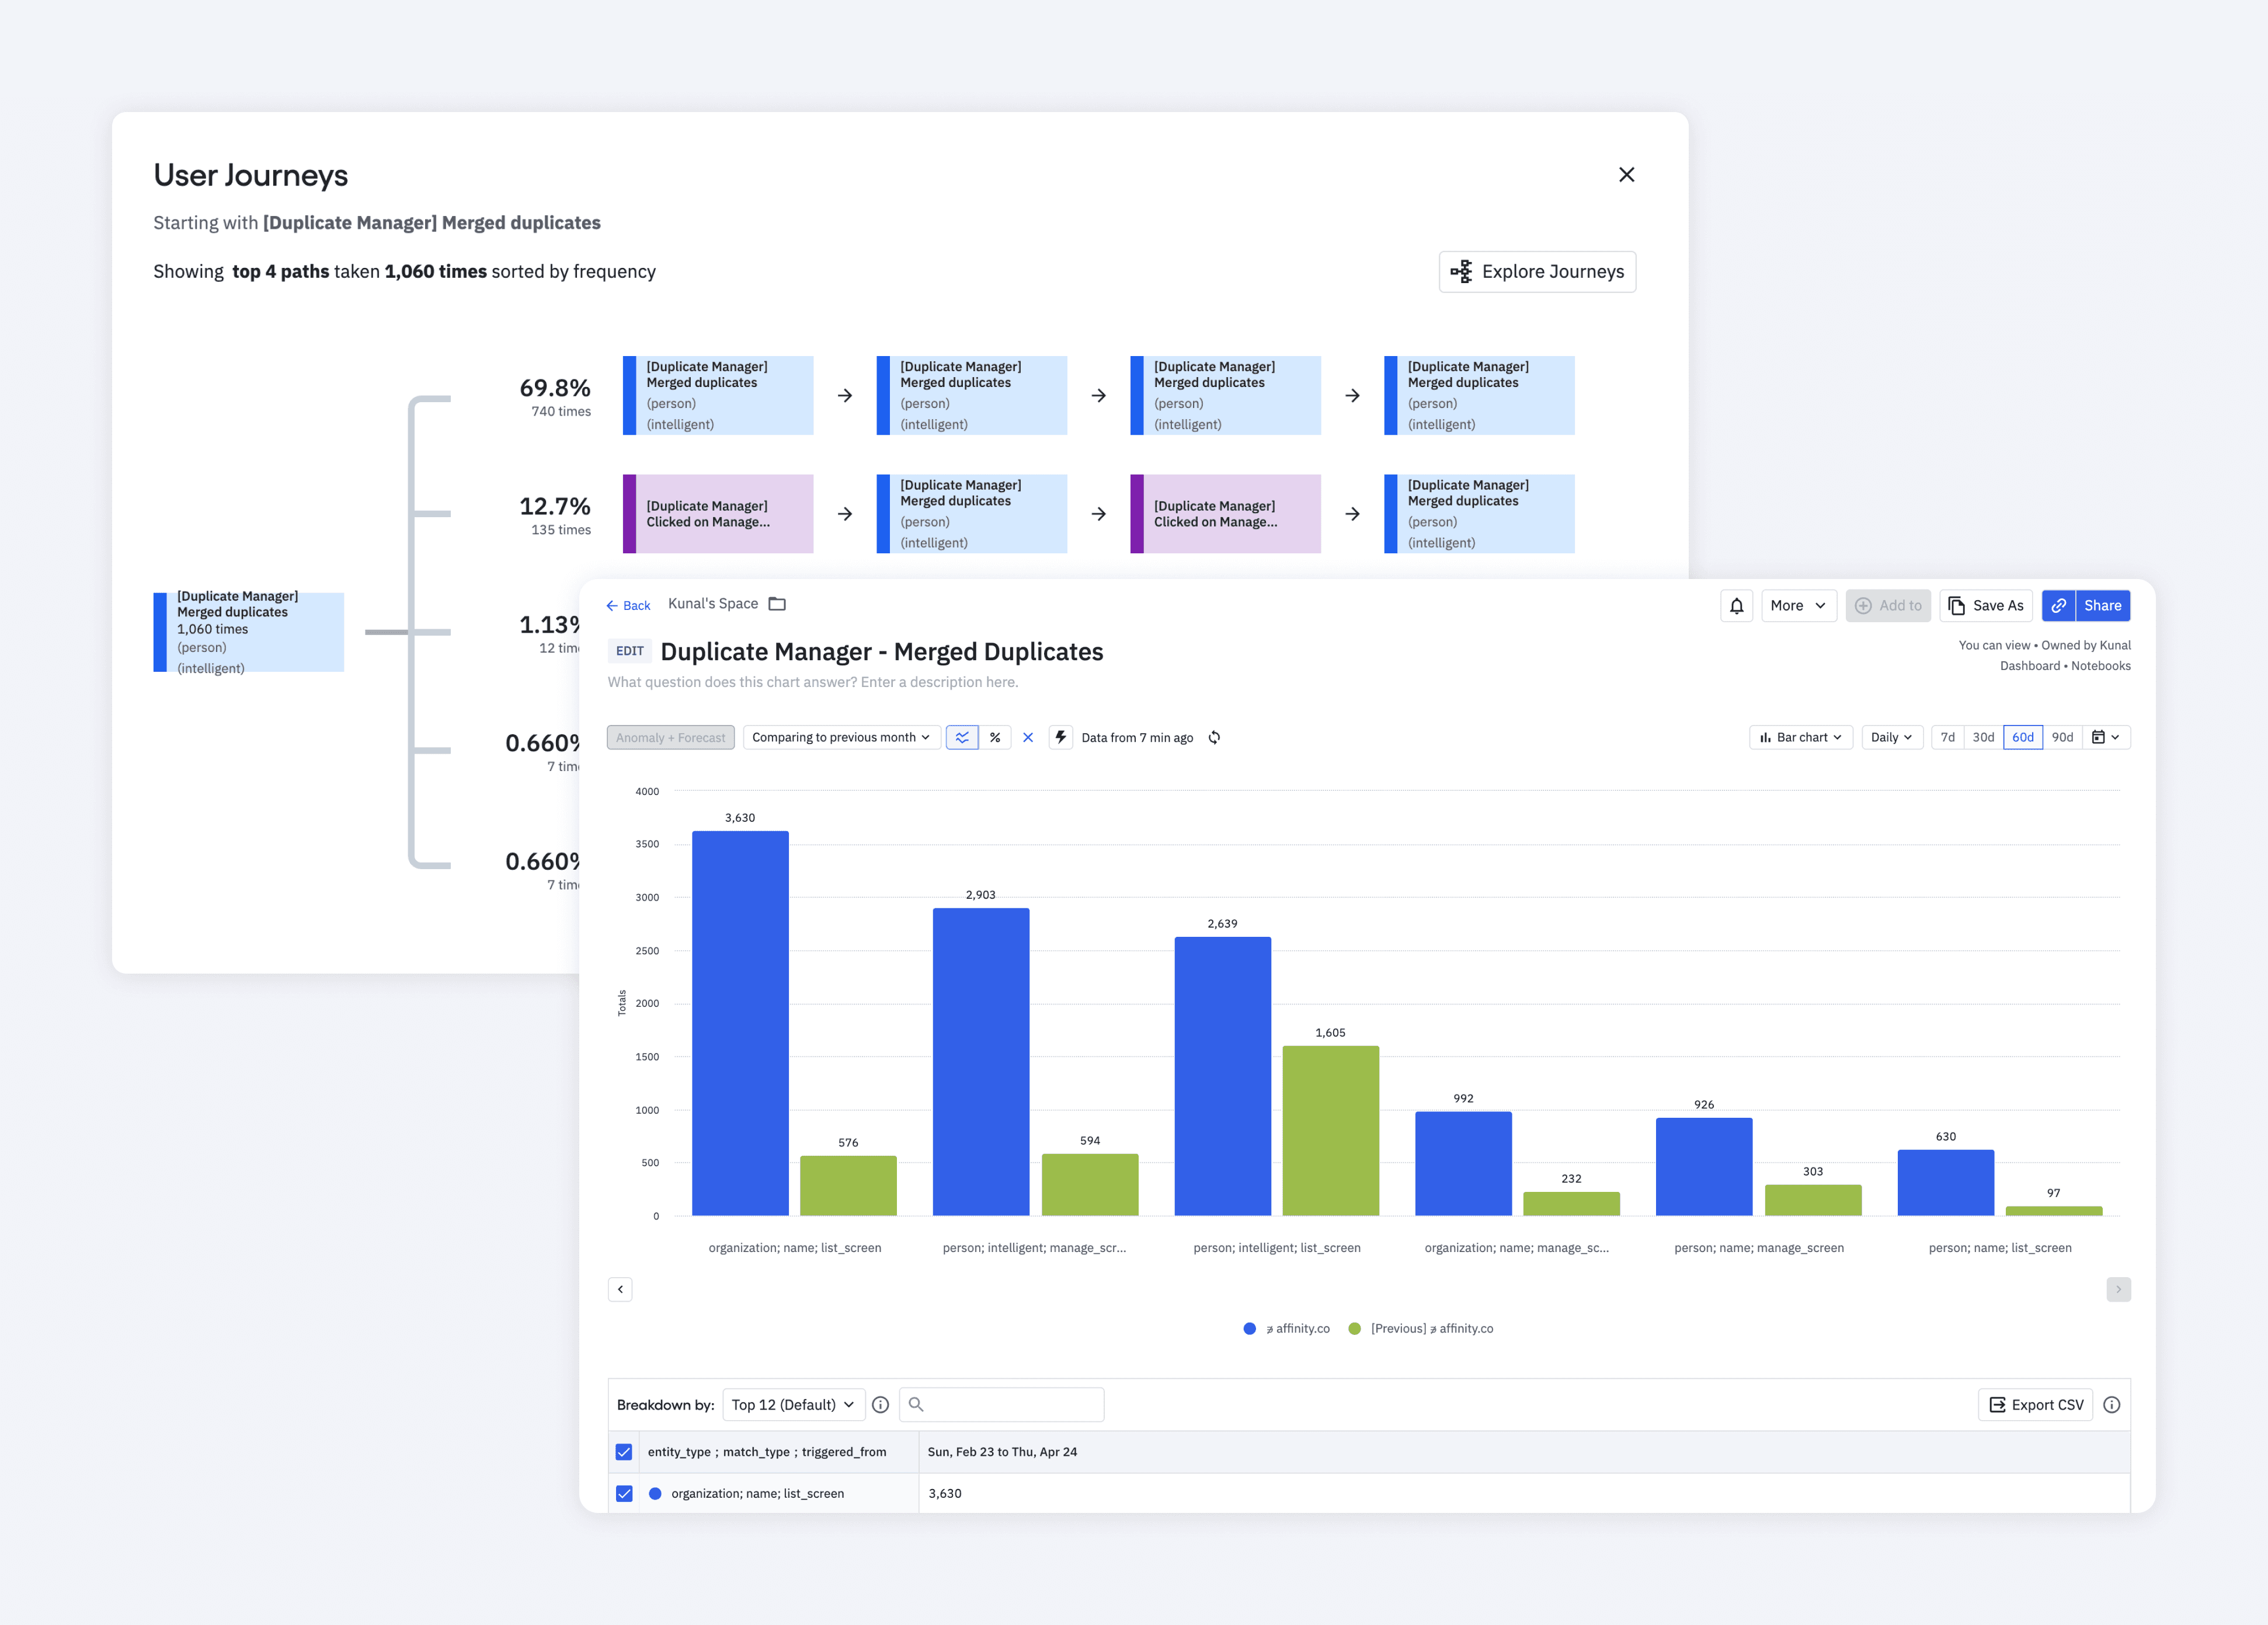This screenshot has width=2268, height=1625.
Task: Click the lightning bolt data icon
Action: pyautogui.click(x=1061, y=738)
